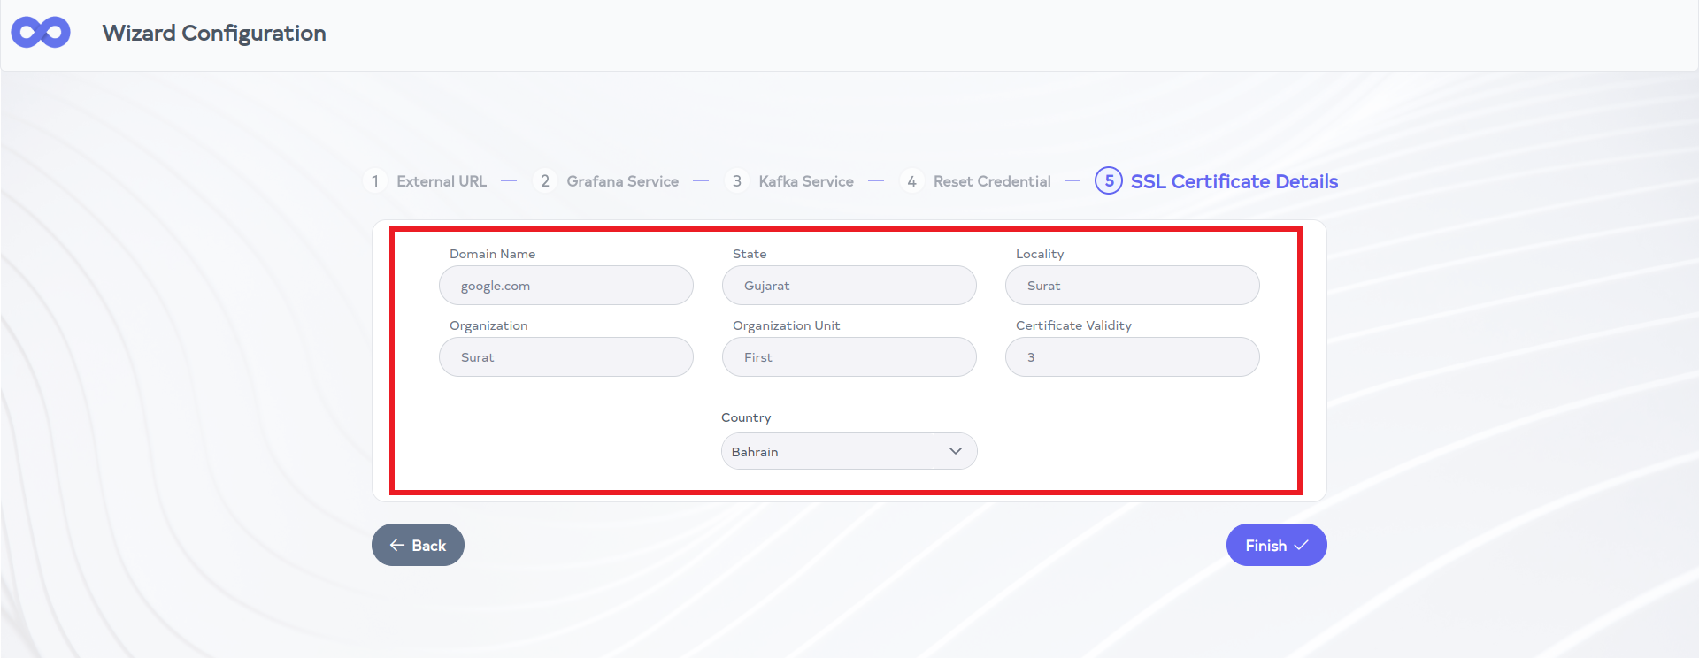
Task: Click the State input field
Action: click(x=849, y=286)
